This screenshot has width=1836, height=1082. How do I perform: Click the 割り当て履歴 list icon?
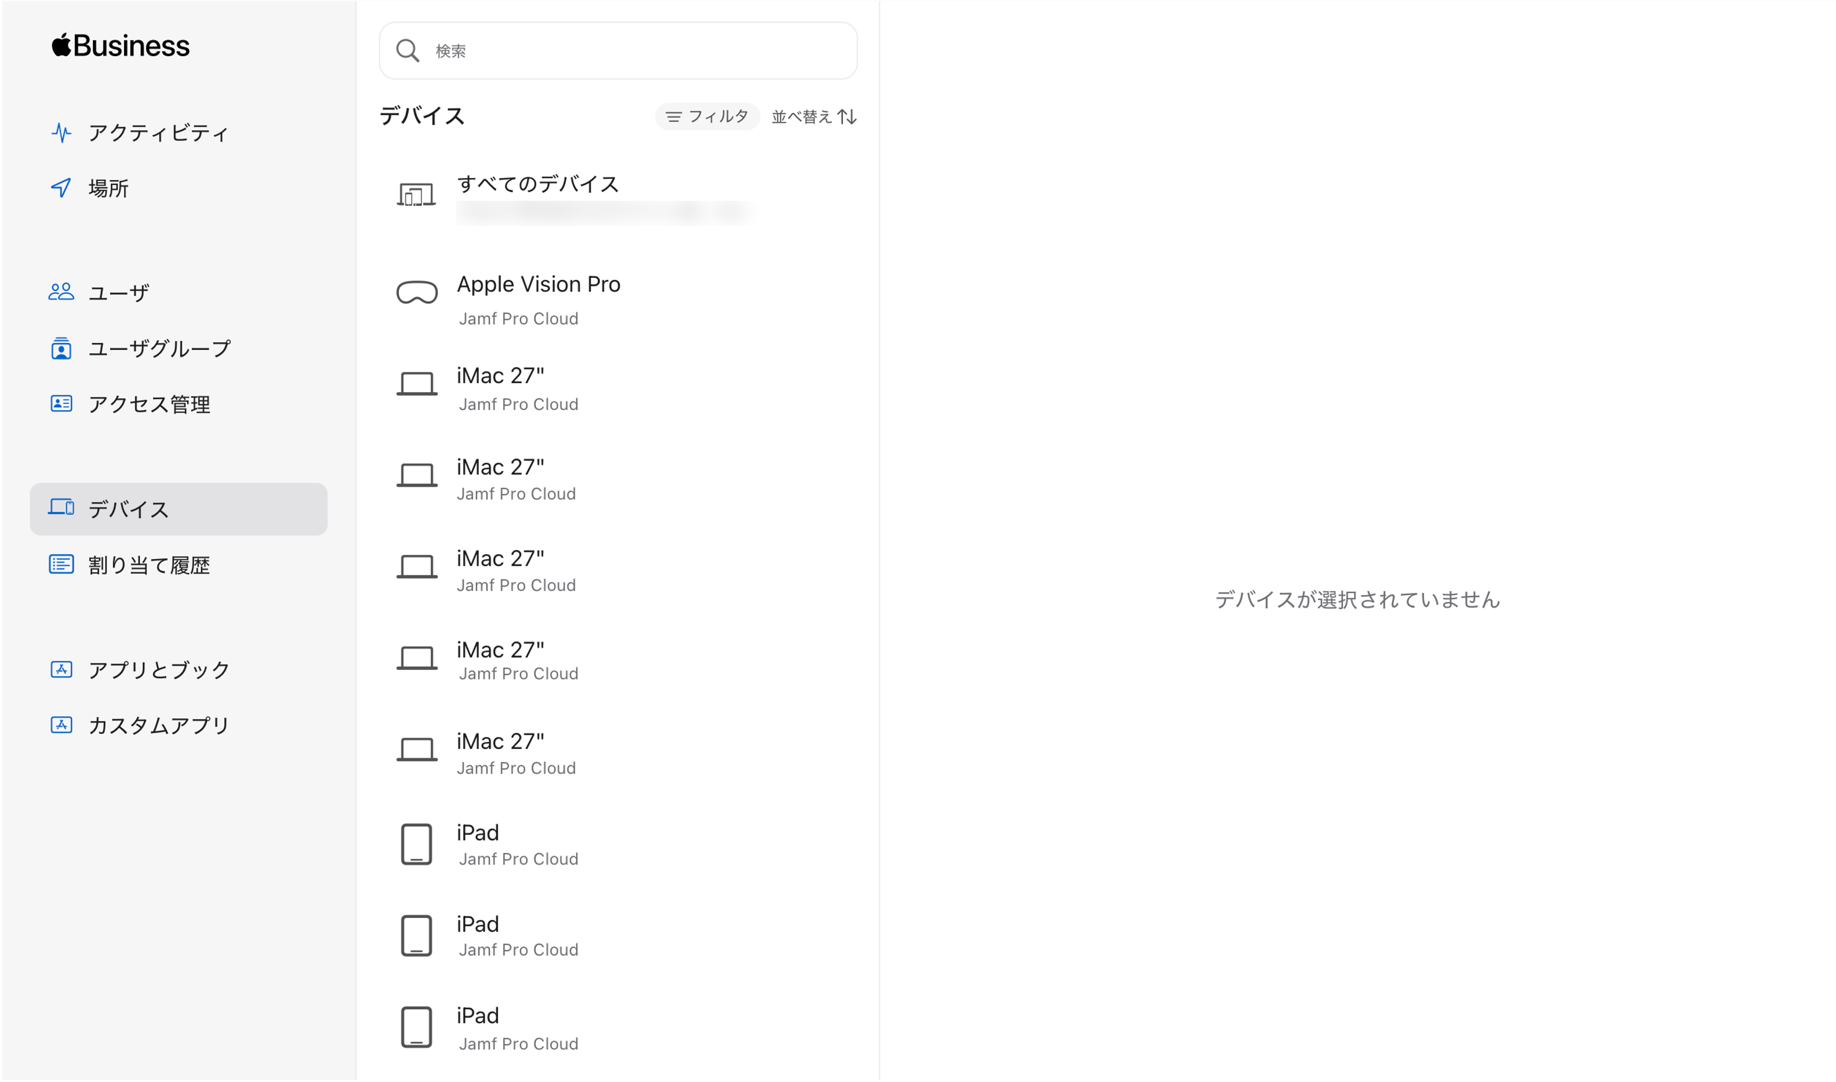coord(61,565)
